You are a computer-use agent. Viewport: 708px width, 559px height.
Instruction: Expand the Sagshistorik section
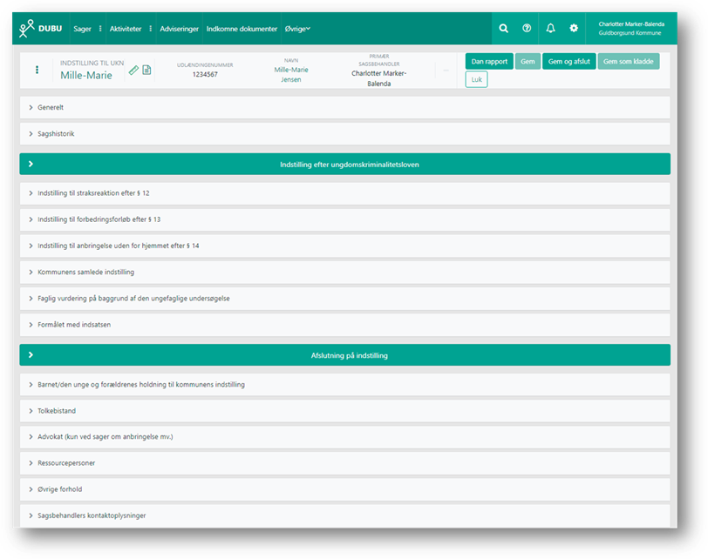pyautogui.click(x=57, y=134)
